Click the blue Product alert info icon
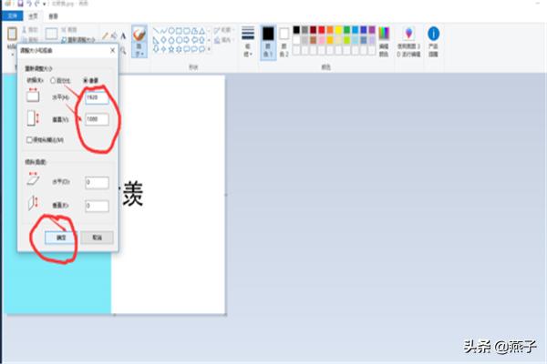 (x=433, y=34)
